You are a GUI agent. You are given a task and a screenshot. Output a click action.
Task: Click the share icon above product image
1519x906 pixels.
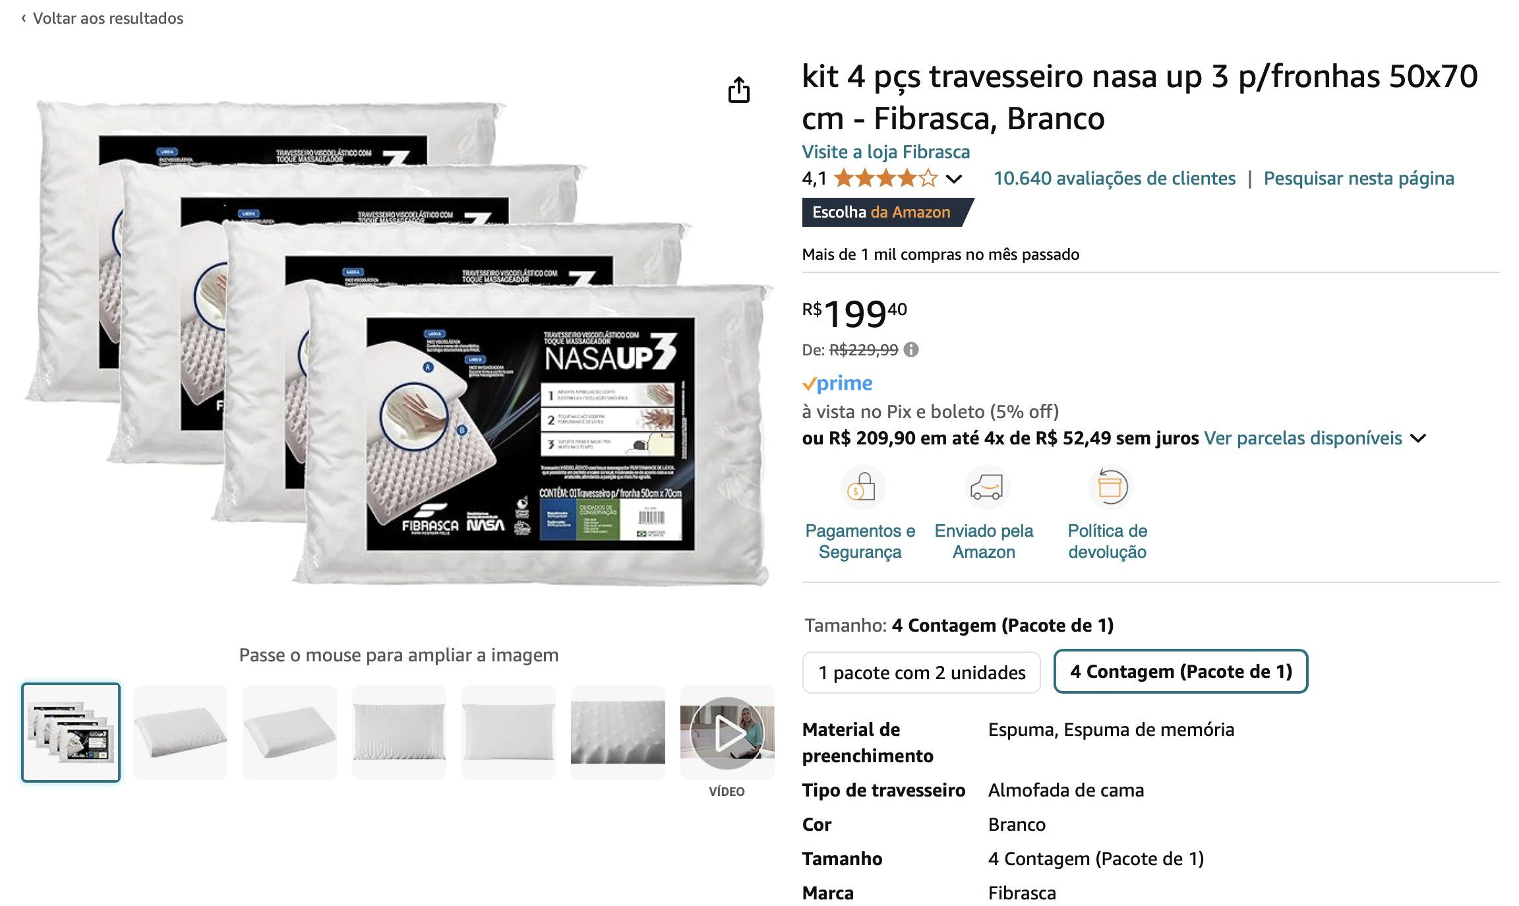[x=738, y=90]
